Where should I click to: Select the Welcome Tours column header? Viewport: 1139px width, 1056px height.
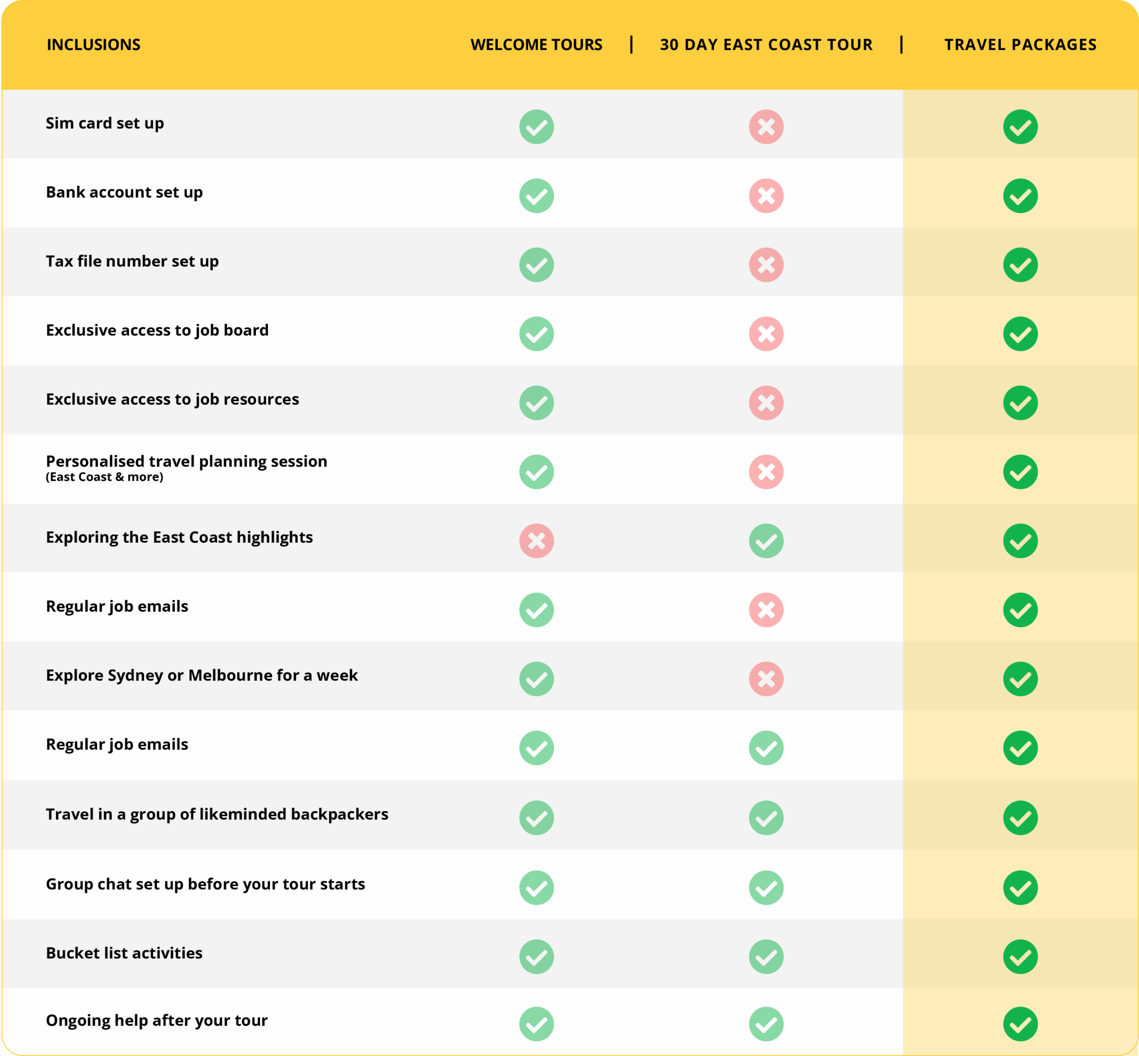pos(536,44)
